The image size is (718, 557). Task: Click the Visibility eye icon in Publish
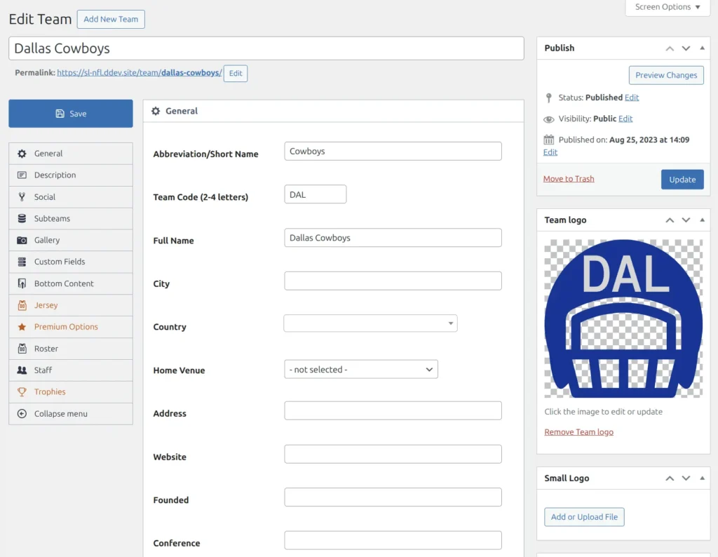click(x=548, y=119)
